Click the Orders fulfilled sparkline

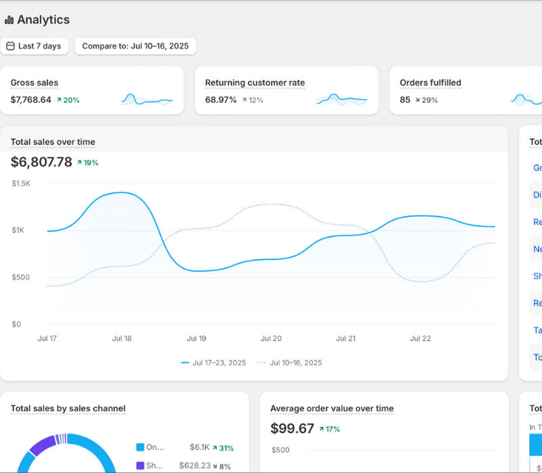pos(527,100)
